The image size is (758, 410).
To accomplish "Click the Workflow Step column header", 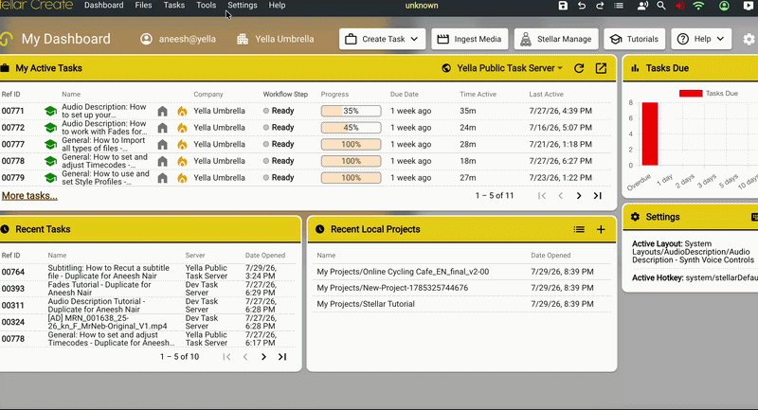I will pos(285,94).
